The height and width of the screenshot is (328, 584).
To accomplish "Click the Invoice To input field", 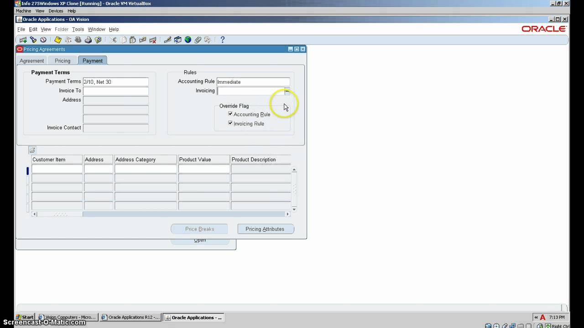I will coord(115,91).
